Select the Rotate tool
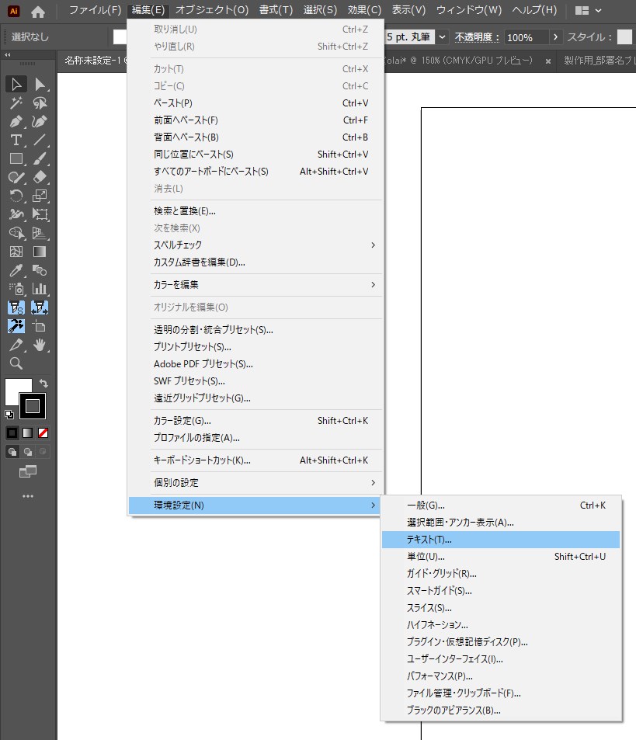The height and width of the screenshot is (740, 636). point(16,196)
